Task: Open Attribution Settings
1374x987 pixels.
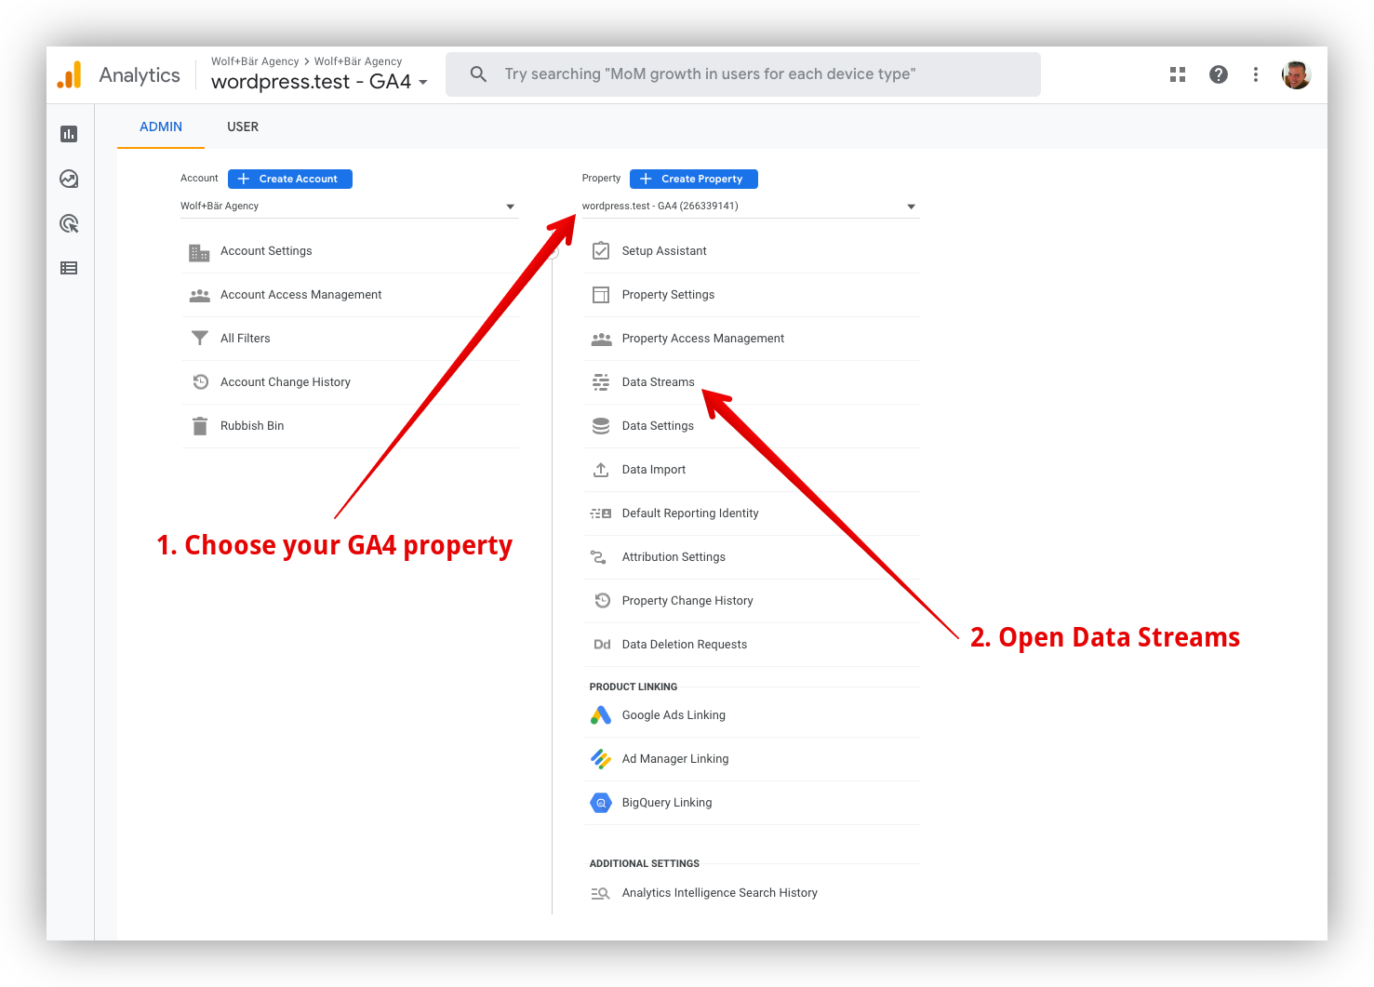Action: [x=752, y=557]
